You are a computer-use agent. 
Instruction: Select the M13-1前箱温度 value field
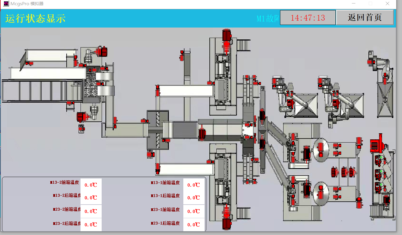(x=194, y=185)
